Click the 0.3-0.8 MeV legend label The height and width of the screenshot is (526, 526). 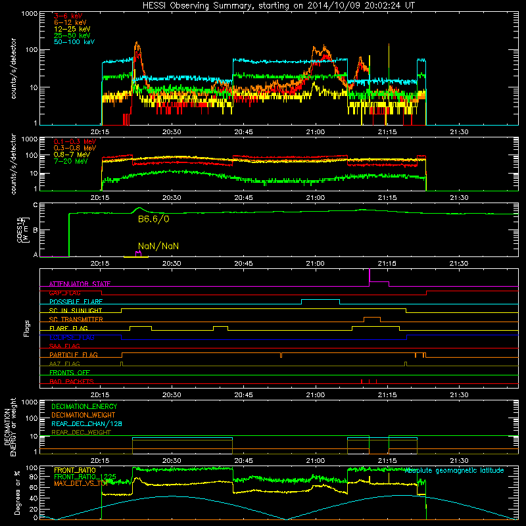click(x=75, y=148)
